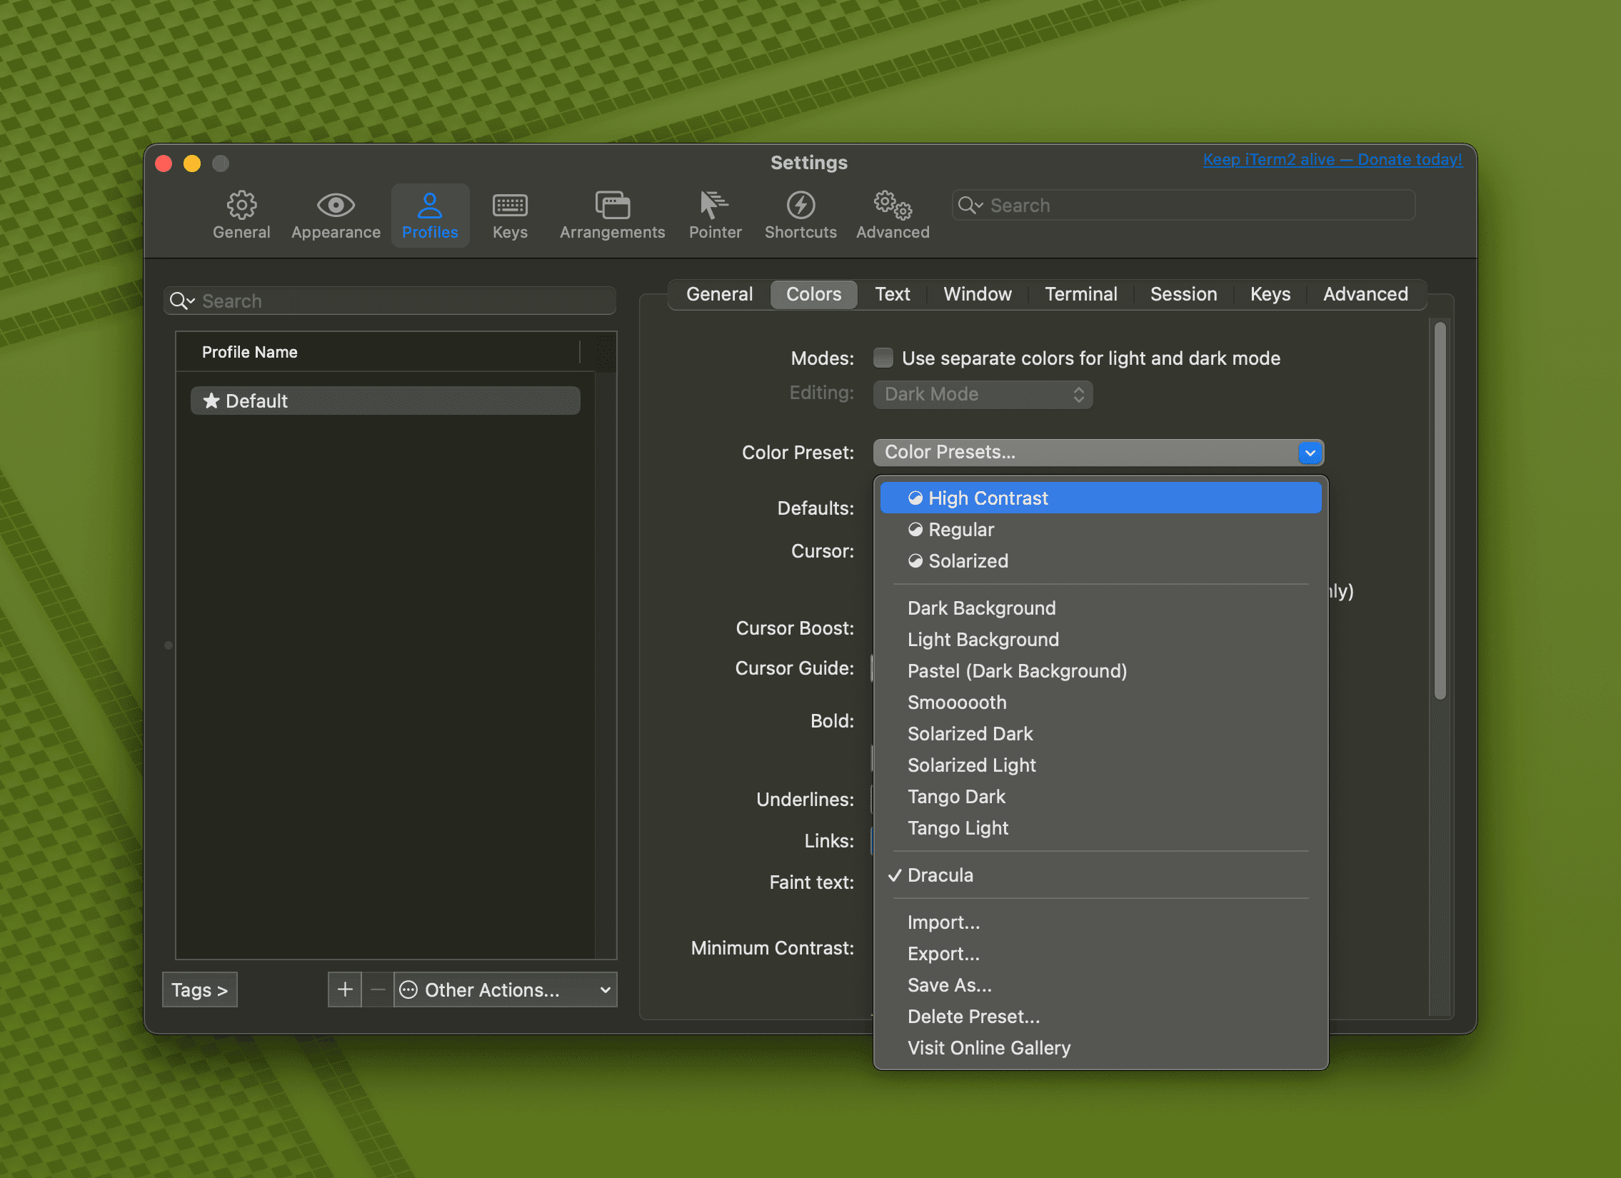1621x1178 pixels.
Task: Switch to the Terminal tab
Action: pos(1080,294)
